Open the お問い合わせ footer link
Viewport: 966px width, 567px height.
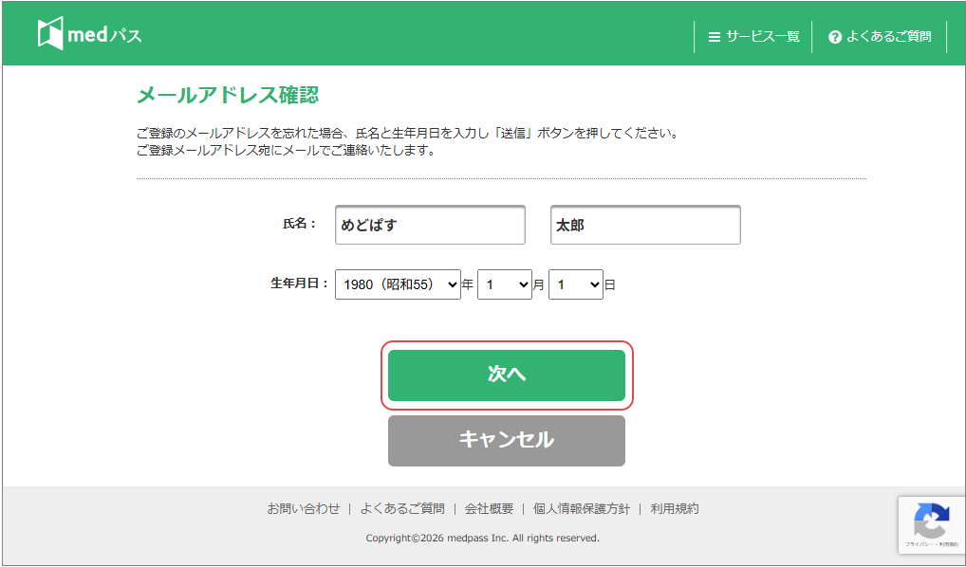pos(303,508)
